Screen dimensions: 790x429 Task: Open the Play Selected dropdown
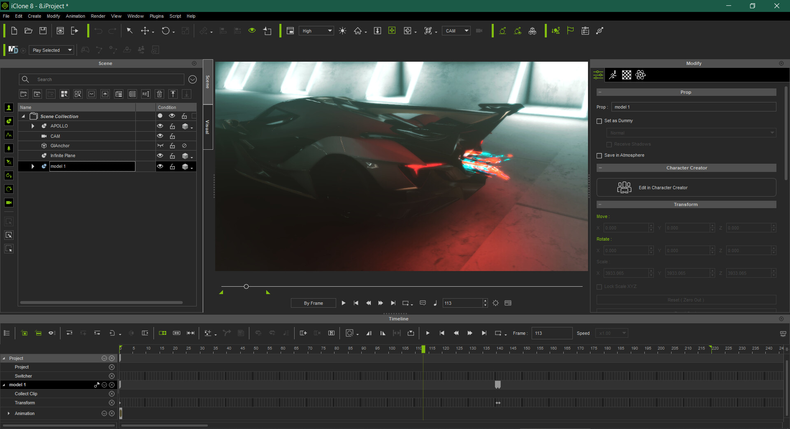pos(51,50)
